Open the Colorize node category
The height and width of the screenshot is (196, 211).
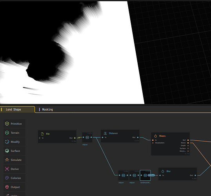tap(14, 178)
